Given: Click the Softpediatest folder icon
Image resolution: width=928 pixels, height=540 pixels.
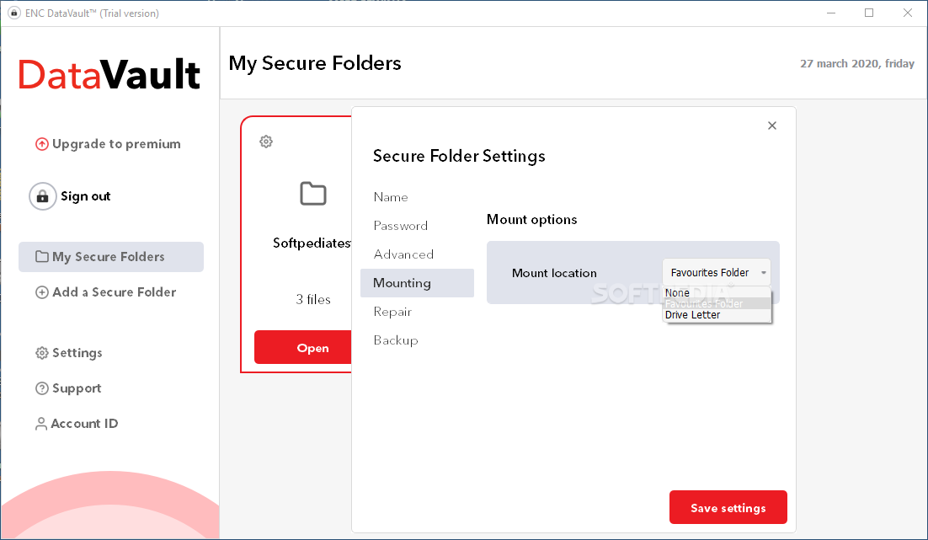Looking at the screenshot, I should 313,194.
